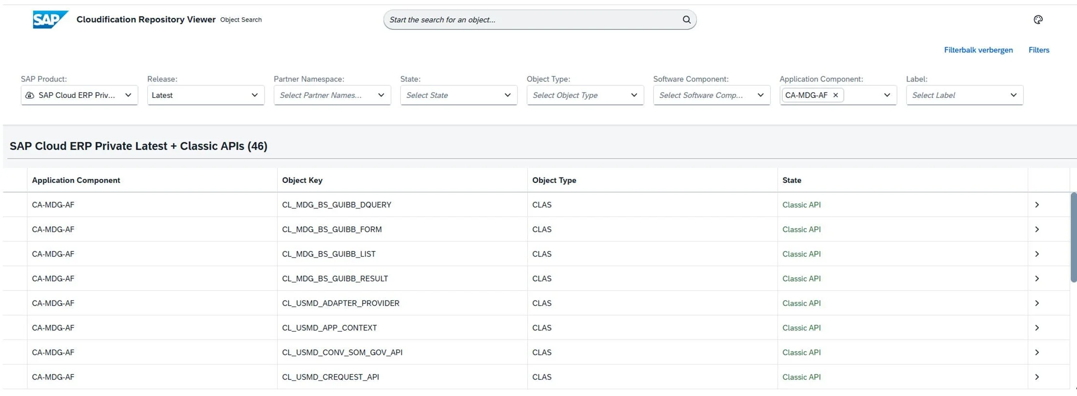Click the Object Key column header
This screenshot has width=1077, height=396.
302,180
